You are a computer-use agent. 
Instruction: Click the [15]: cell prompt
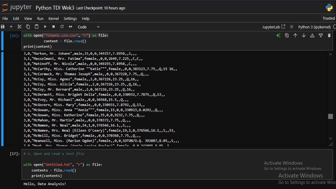[15, 36]
